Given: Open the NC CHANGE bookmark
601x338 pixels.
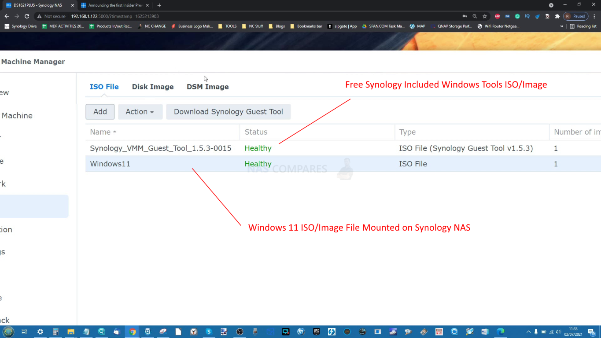Looking at the screenshot, I should pyautogui.click(x=152, y=26).
